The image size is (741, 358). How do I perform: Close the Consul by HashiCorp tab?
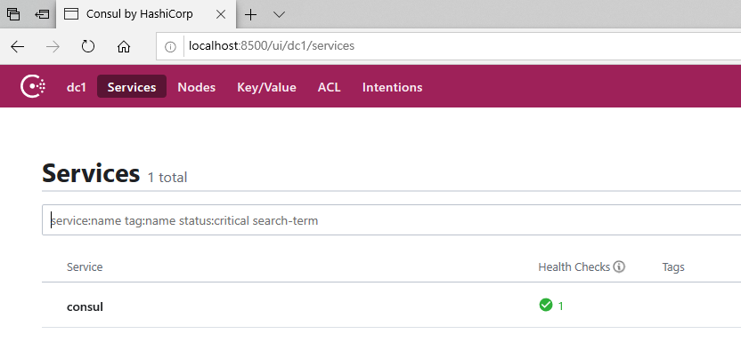221,14
